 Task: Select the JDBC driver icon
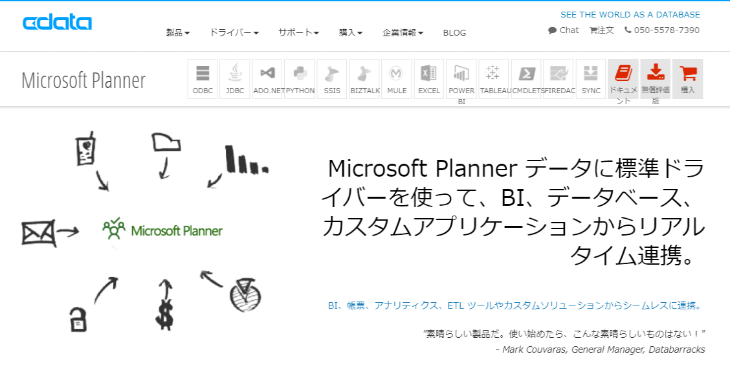235,79
